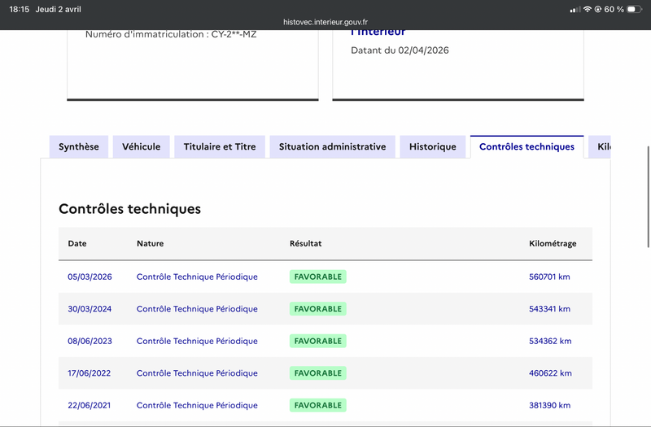Click the Résultat column header
Image resolution: width=651 pixels, height=427 pixels.
[x=305, y=243]
